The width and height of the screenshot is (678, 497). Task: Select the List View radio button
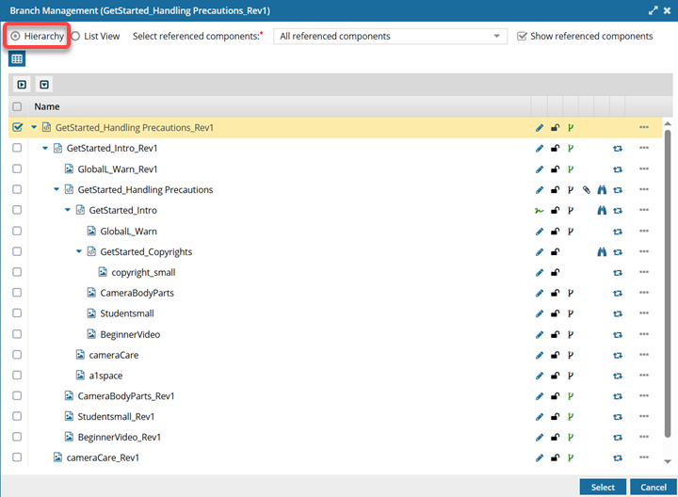pyautogui.click(x=76, y=37)
